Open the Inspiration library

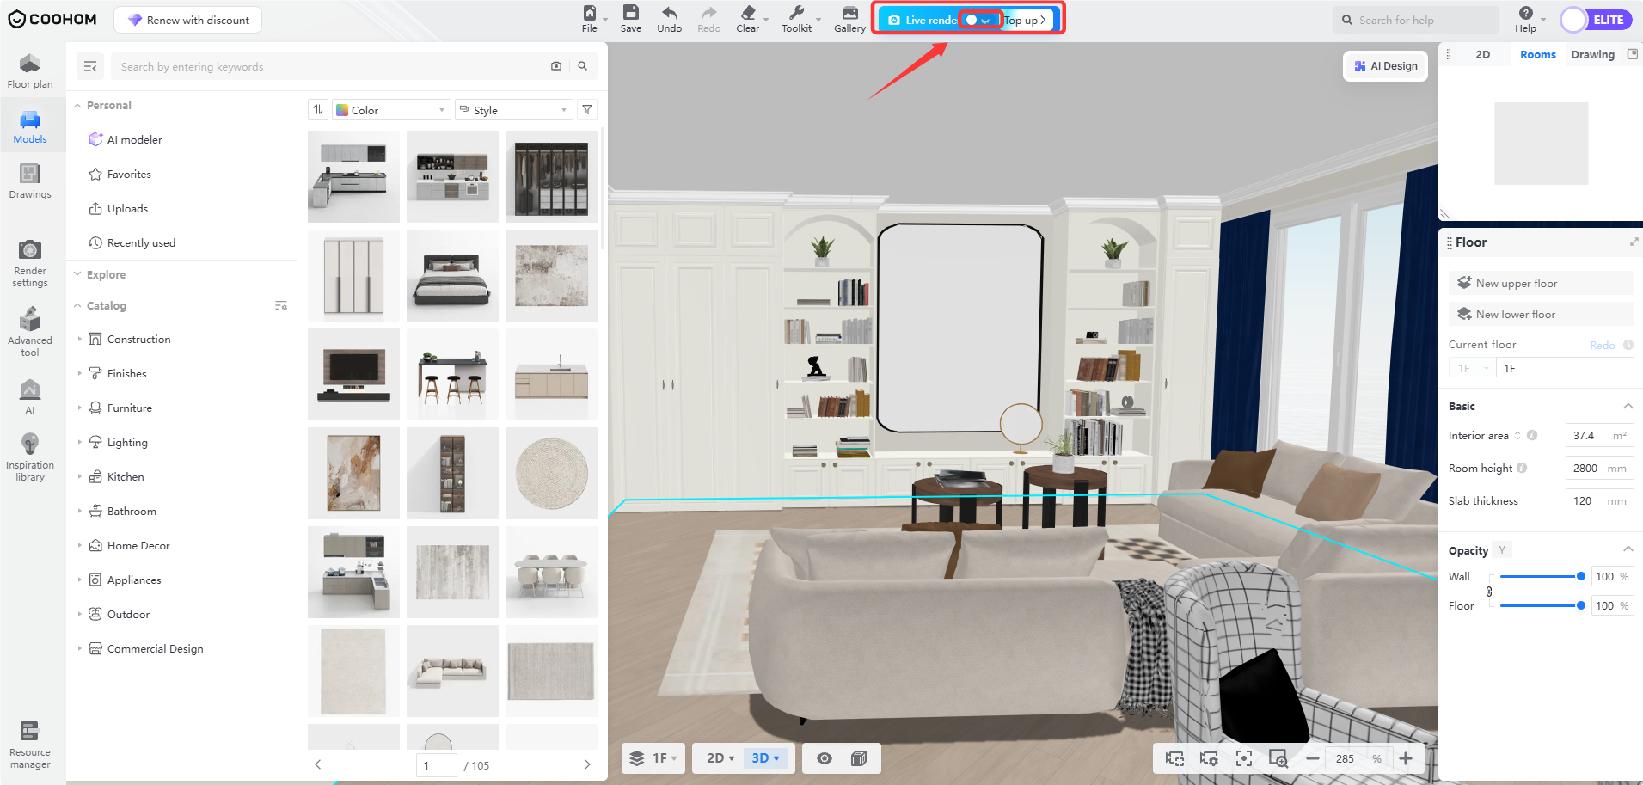30,457
